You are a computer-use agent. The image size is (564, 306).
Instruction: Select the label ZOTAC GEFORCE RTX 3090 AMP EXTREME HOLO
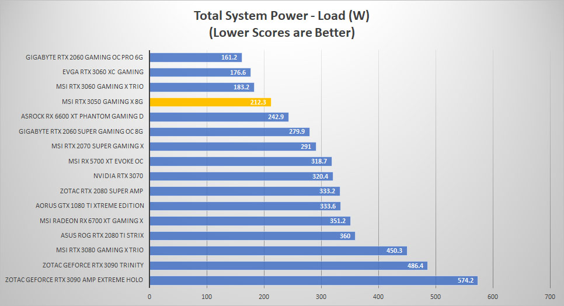(x=74, y=280)
